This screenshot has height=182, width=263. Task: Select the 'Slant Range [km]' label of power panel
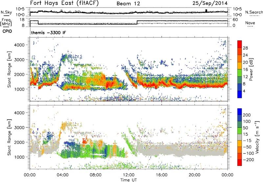[9, 70]
